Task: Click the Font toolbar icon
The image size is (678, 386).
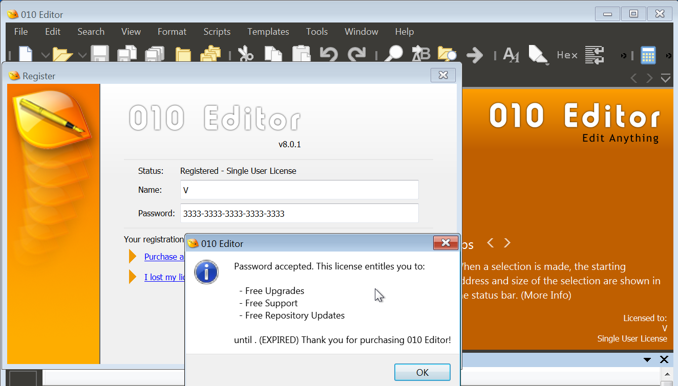Action: (x=511, y=54)
